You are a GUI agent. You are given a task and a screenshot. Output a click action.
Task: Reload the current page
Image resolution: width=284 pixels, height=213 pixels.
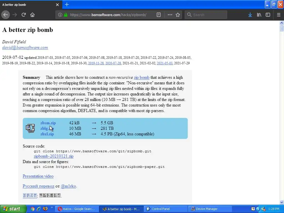click(x=24, y=15)
